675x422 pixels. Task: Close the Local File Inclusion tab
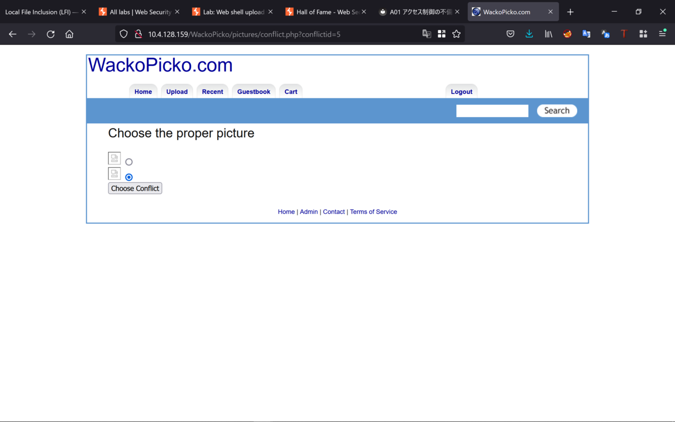[84, 12]
